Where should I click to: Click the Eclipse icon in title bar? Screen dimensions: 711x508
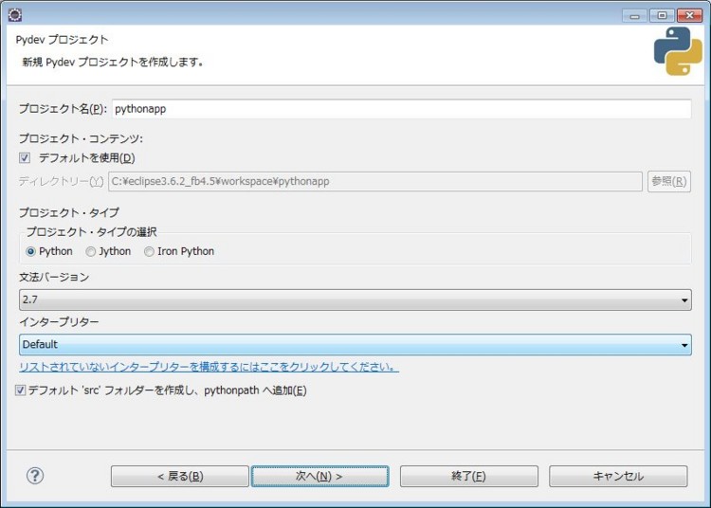15,14
